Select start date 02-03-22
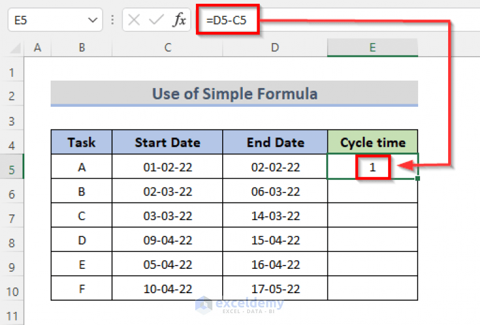This screenshot has height=325, width=480. 168,191
